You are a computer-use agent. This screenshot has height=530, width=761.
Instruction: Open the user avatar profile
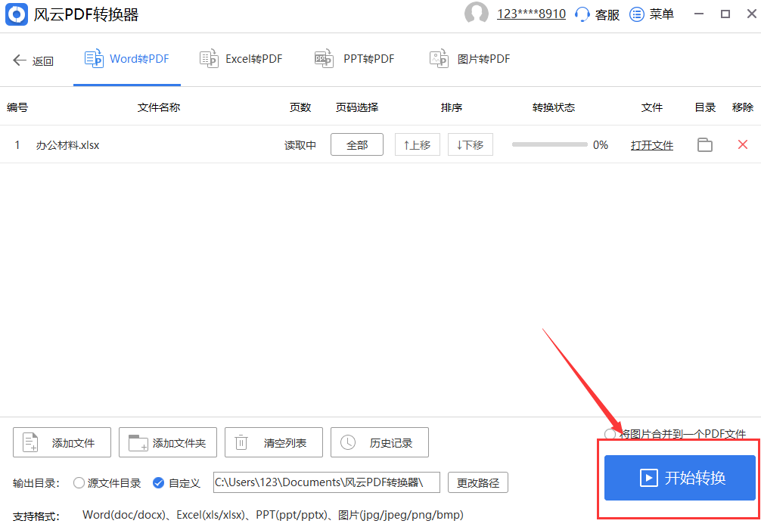[x=476, y=14]
